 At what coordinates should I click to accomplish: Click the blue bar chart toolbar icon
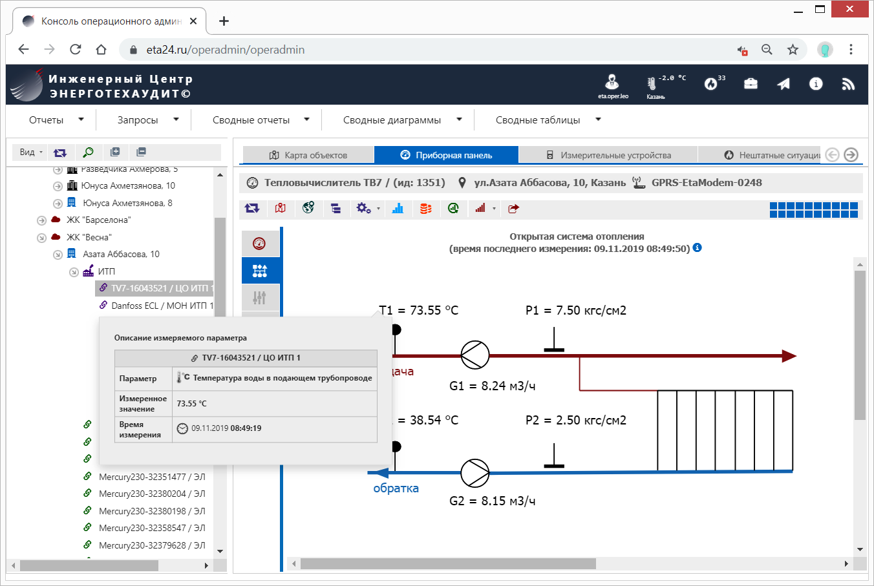click(x=398, y=208)
